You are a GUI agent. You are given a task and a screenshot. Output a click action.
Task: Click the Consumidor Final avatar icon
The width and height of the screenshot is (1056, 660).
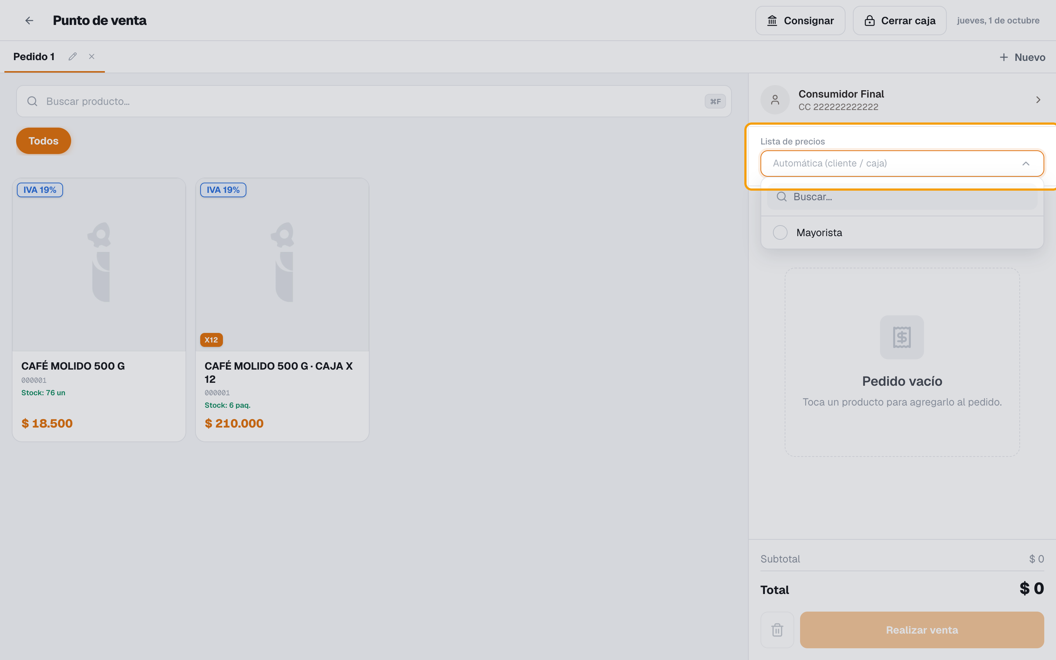(775, 100)
